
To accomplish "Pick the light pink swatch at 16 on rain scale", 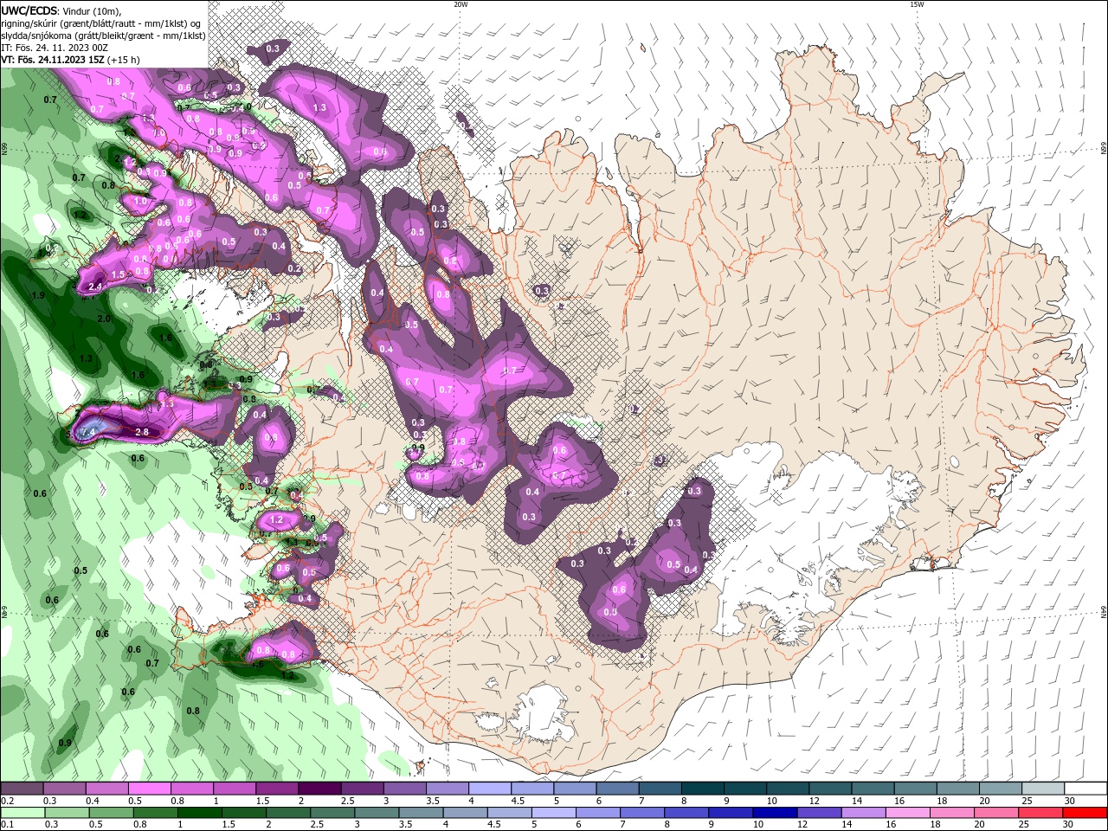I will tap(908, 813).
